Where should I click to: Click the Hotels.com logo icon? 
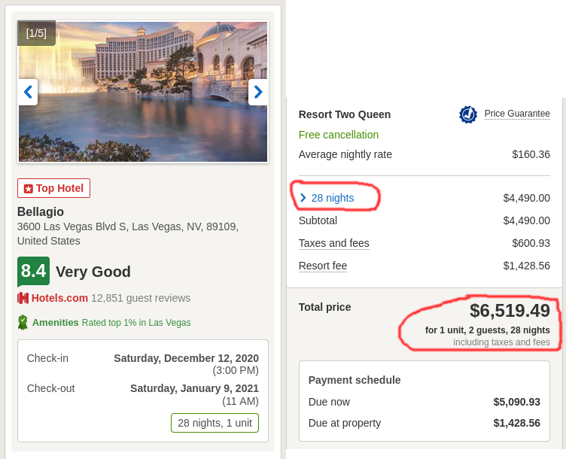click(x=23, y=298)
